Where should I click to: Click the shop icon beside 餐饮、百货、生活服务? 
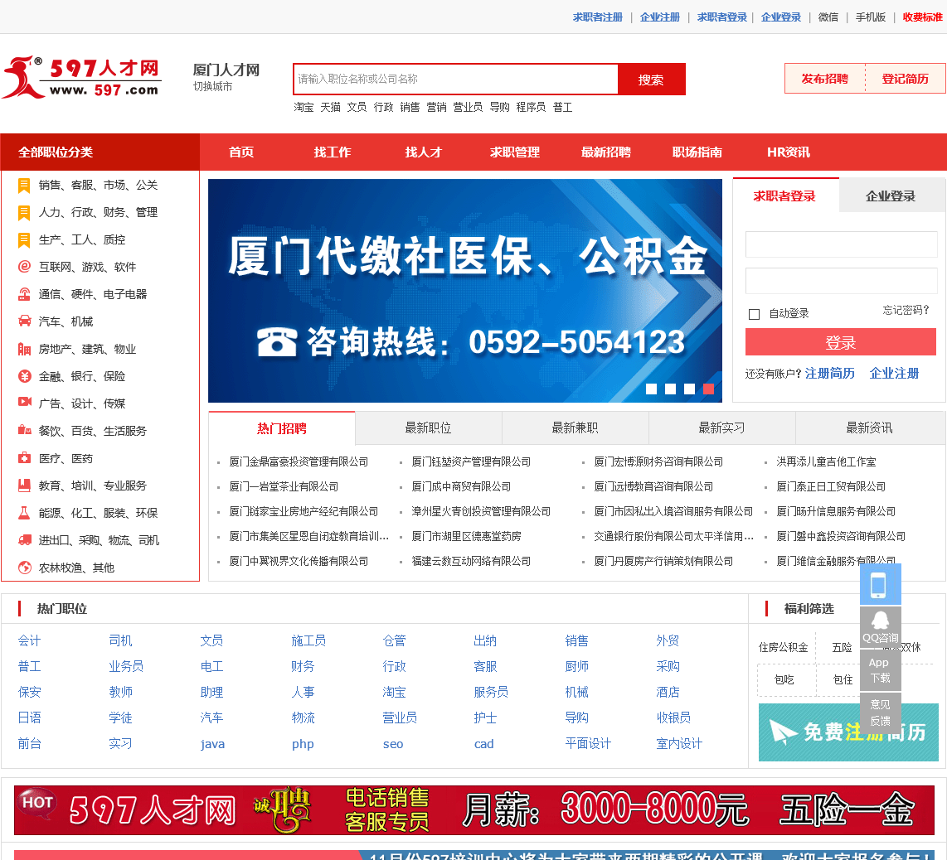pos(24,430)
